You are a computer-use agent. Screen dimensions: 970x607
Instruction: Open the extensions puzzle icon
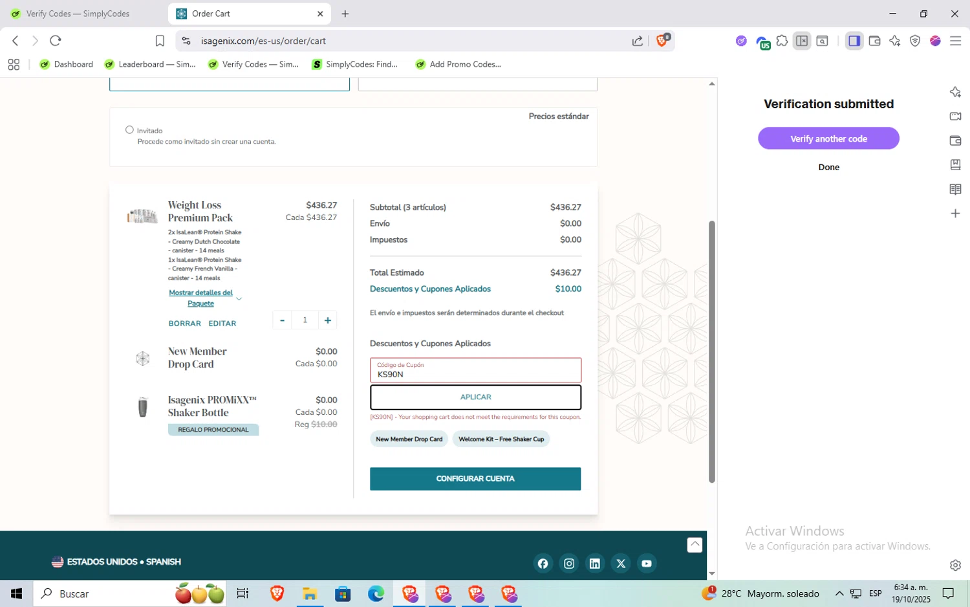782,41
